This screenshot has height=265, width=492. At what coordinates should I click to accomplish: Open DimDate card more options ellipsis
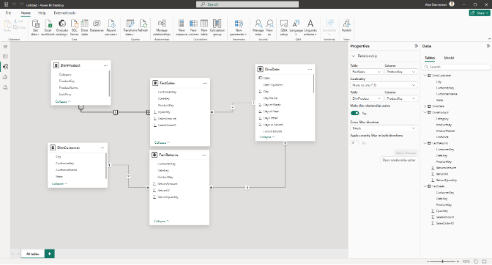[x=310, y=69]
